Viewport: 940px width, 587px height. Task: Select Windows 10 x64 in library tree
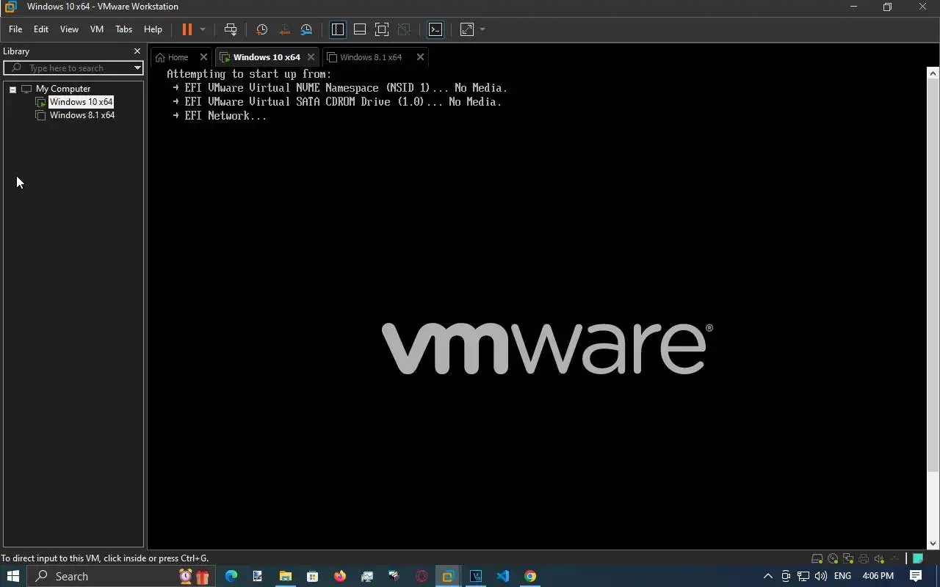81,102
